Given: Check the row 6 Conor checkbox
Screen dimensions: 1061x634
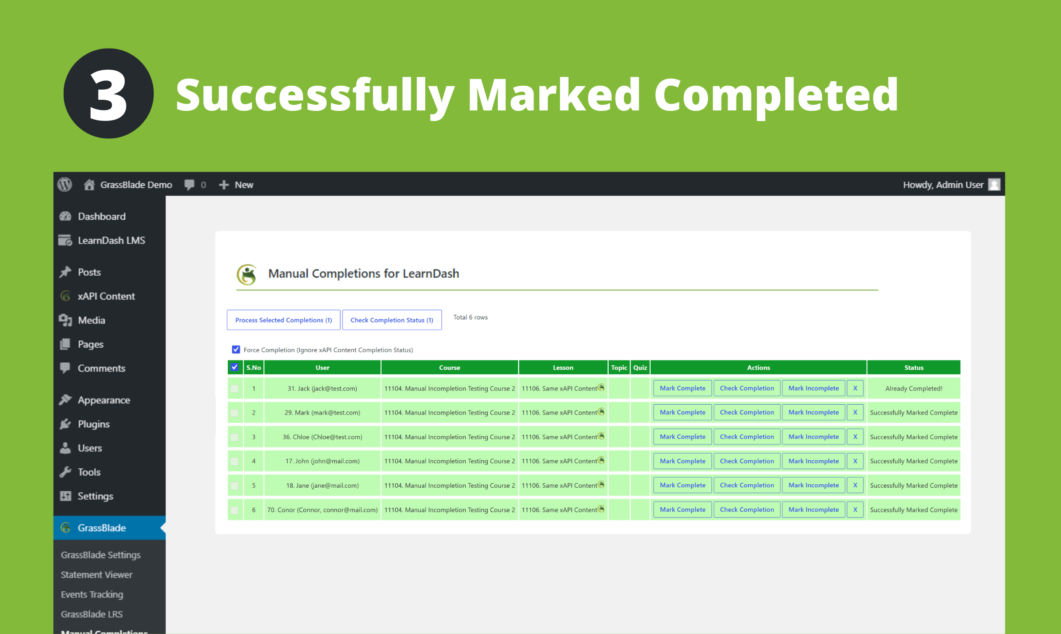Looking at the screenshot, I should coord(235,510).
